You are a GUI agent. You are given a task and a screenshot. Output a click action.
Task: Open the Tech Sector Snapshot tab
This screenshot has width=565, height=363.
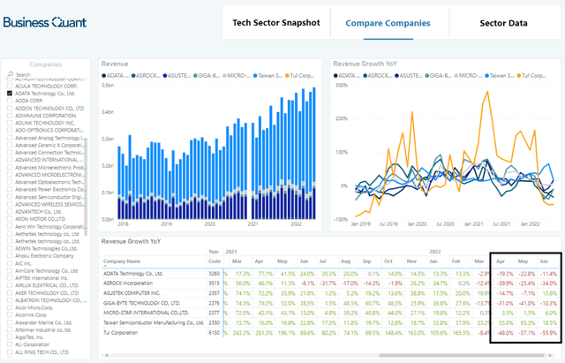276,23
